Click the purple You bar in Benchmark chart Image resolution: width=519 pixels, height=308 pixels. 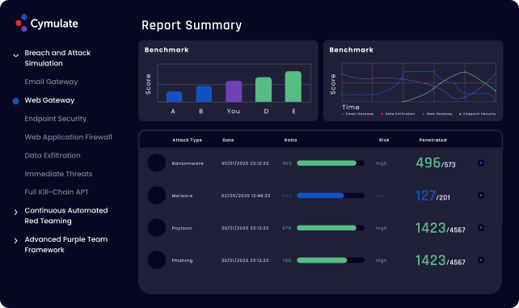(x=234, y=91)
